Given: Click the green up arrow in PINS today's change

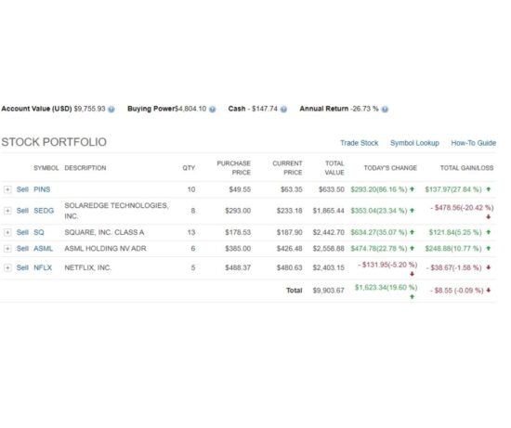Looking at the screenshot, I should 412,188.
